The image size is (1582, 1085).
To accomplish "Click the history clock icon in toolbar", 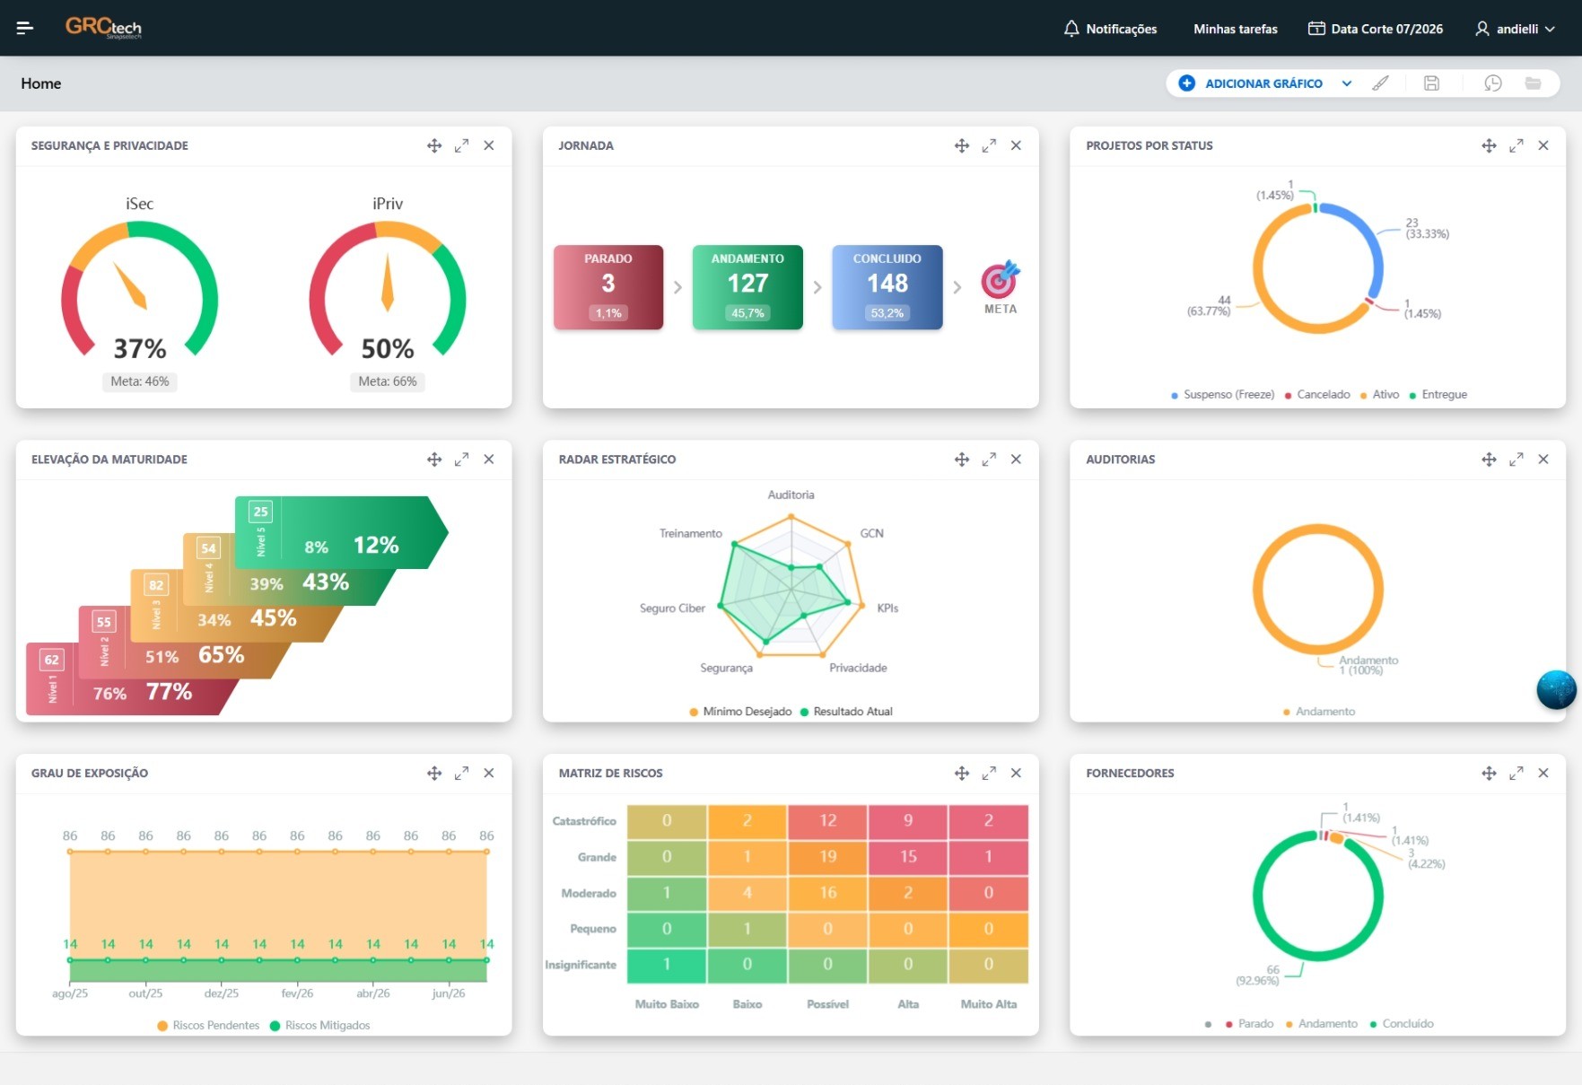I will coord(1492,83).
